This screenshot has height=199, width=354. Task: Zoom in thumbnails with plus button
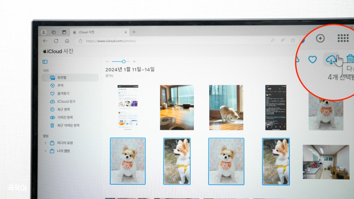point(134,61)
